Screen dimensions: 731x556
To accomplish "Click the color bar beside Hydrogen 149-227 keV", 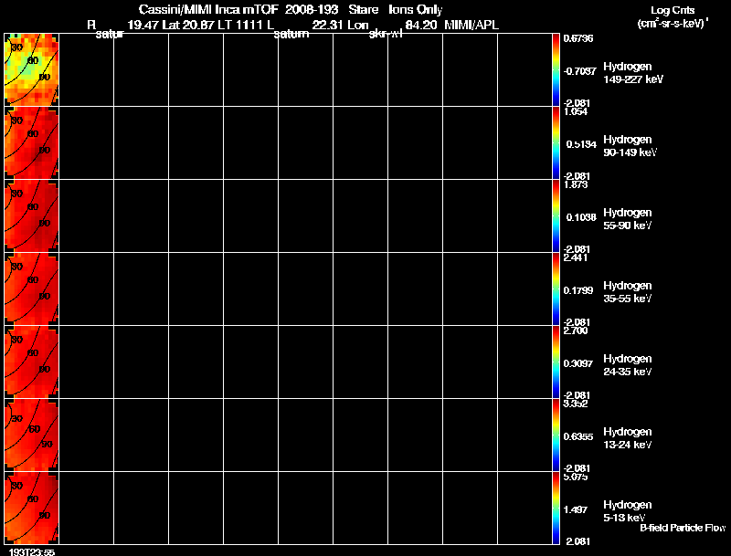I will 556,69.
